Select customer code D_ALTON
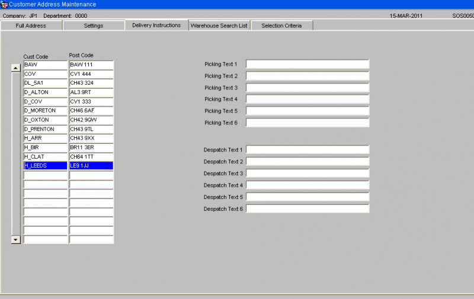The height and width of the screenshot is (299, 474). click(46, 92)
